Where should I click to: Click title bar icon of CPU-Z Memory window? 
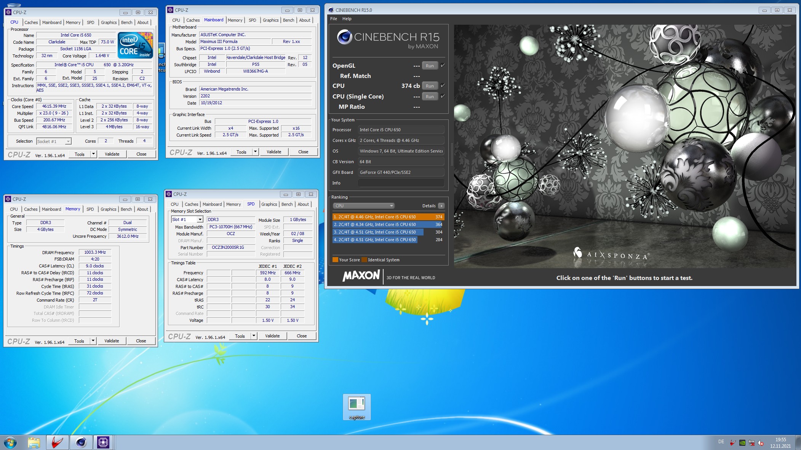pos(8,199)
